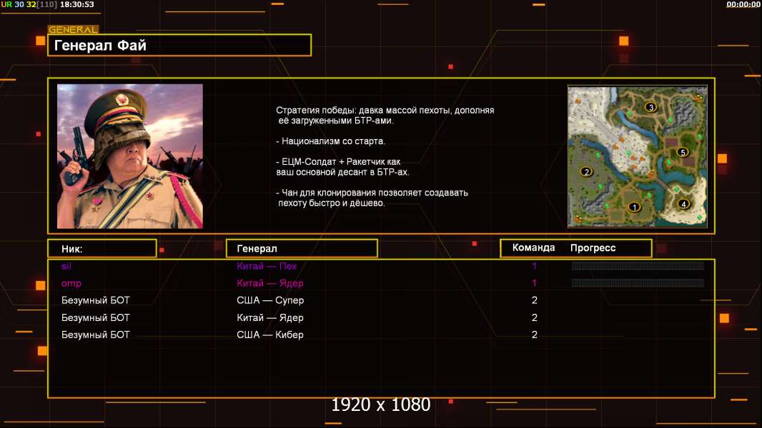762x428 pixels.
Task: Click strategy text 'Национализм со старта'
Action: pos(330,141)
